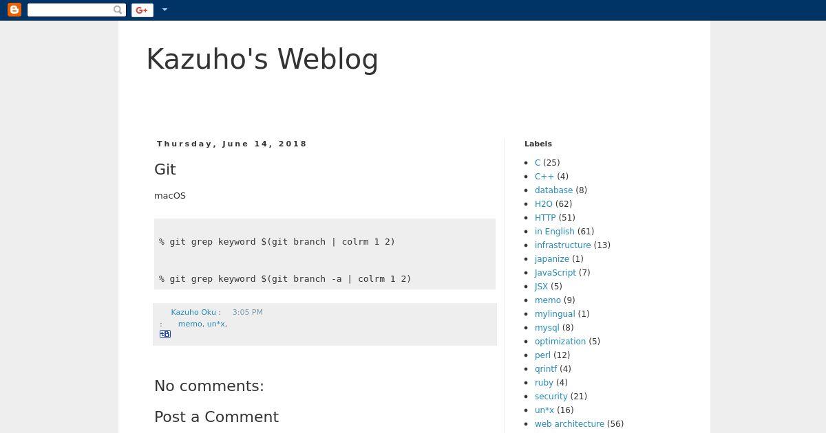
Task: Open the web architecture label
Action: pyautogui.click(x=569, y=424)
